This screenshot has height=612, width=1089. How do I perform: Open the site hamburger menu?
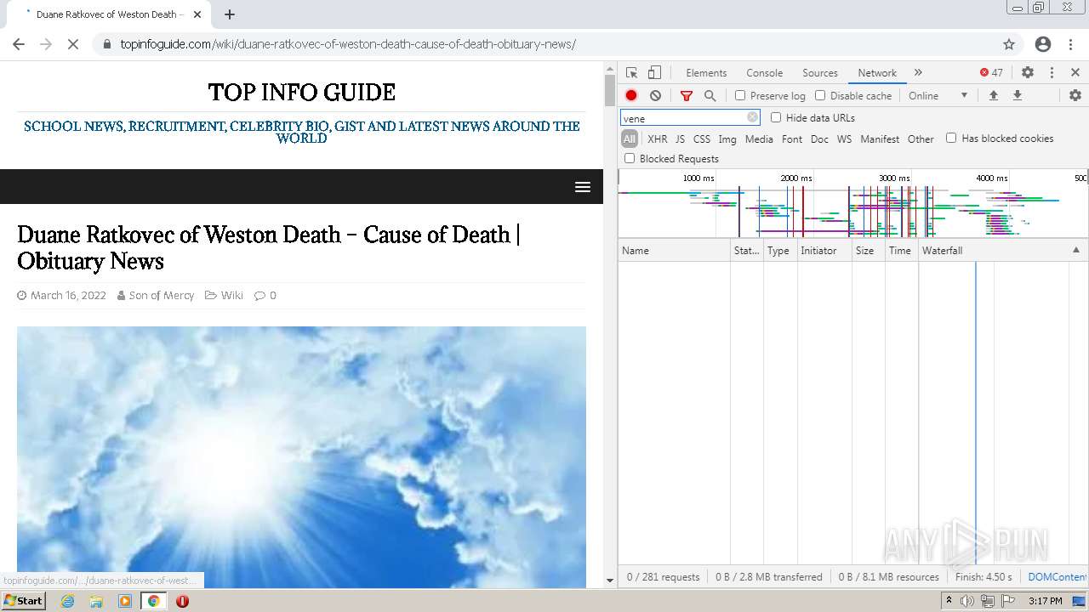(x=583, y=187)
